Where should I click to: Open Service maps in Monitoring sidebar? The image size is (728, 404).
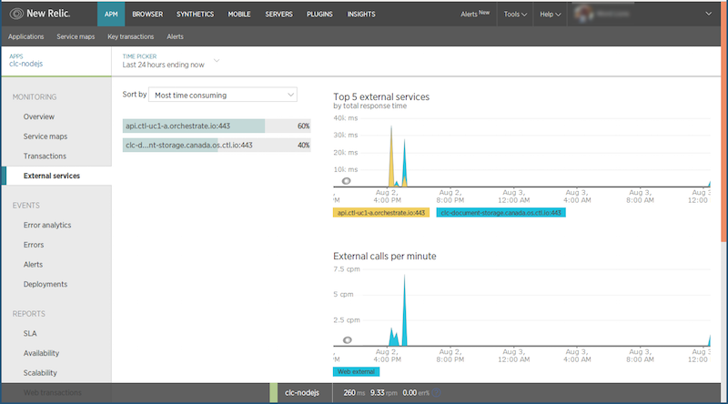tap(45, 136)
